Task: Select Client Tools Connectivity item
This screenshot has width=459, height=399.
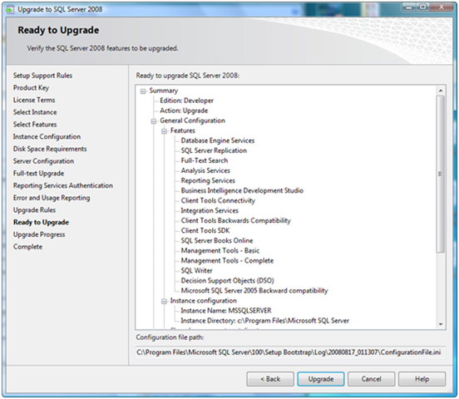Action: tap(218, 201)
